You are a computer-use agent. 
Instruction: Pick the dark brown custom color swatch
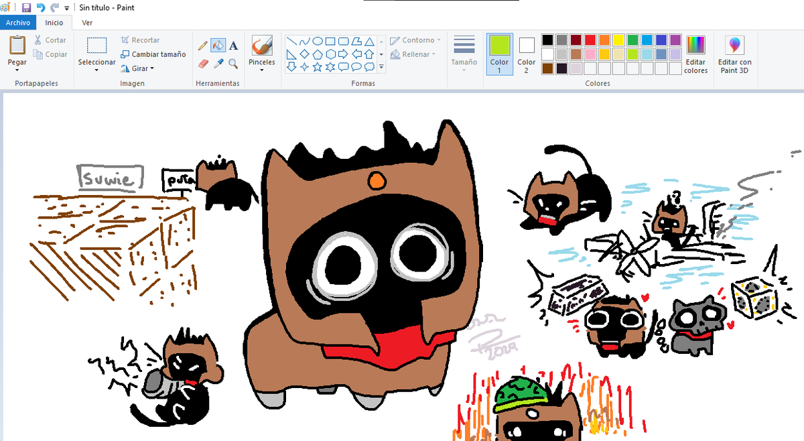tap(547, 68)
